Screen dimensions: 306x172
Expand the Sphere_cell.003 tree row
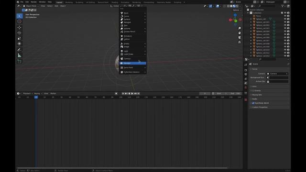tap(251, 28)
